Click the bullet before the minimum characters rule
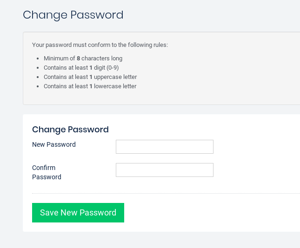 coord(37,59)
